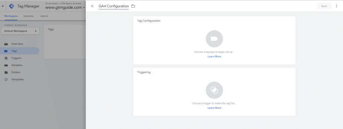The image size is (343, 129).
Task: Close the tag editor with the X icon
Action: (x=92, y=6)
